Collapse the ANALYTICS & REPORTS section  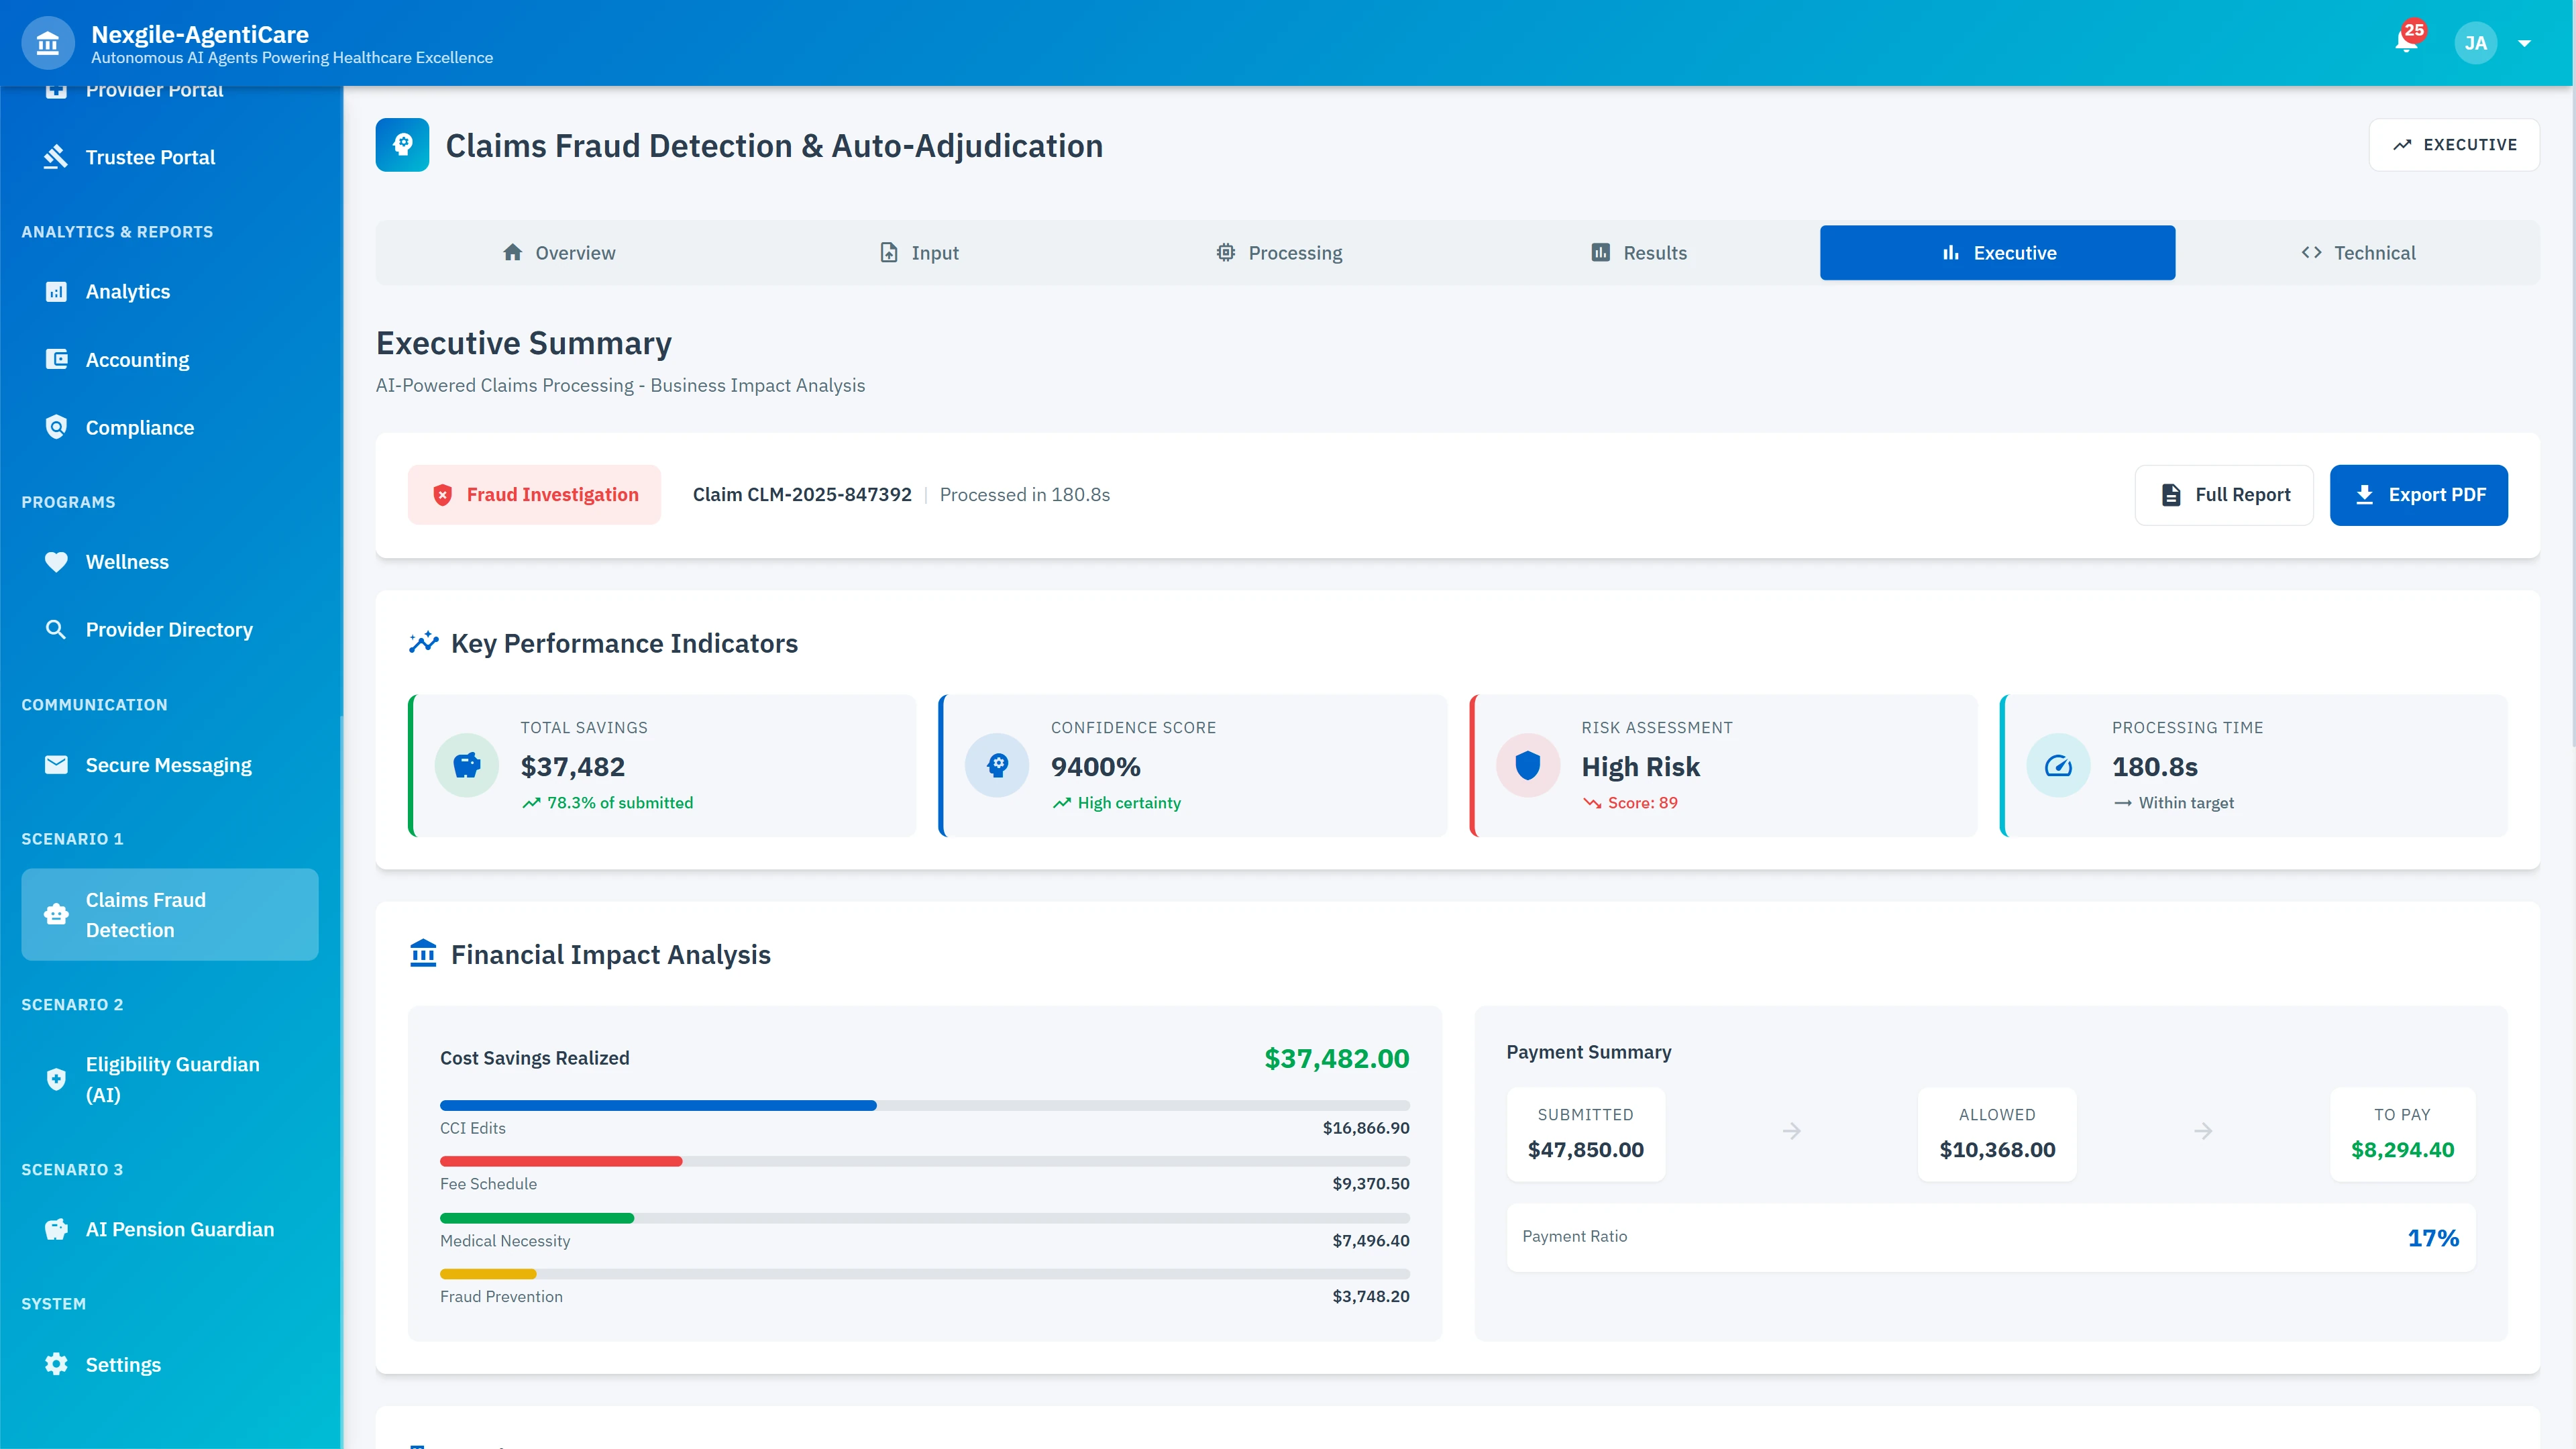point(117,231)
